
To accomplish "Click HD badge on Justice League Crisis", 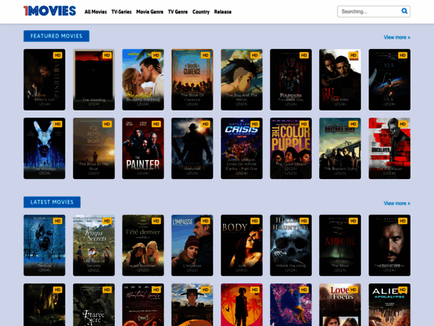I will (x=255, y=124).
